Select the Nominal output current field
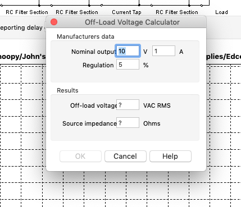Screen dimensions: 241x207 click(x=163, y=51)
